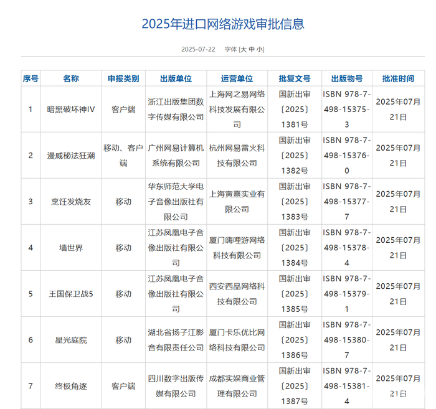Click publisher 广州网易计算机系统有限公司
The image size is (436, 409).
pyautogui.click(x=176, y=156)
